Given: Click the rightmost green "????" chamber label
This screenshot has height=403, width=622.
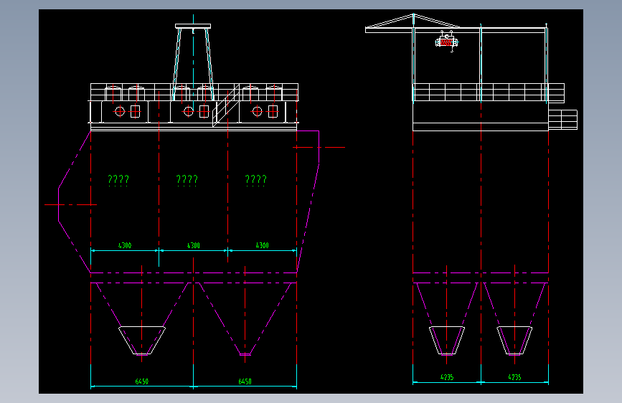Looking at the screenshot, I should 256,181.
